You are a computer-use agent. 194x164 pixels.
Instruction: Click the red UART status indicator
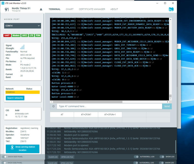[x=7, y=35]
